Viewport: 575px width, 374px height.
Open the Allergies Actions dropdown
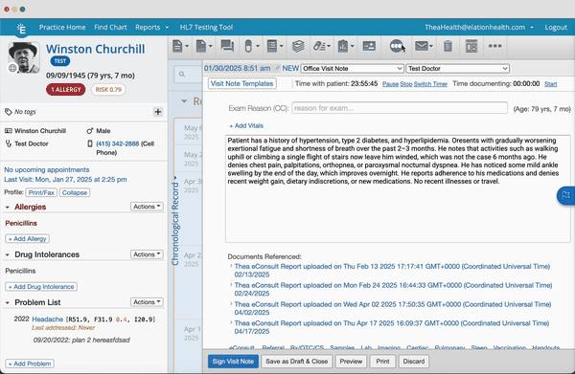tap(147, 207)
